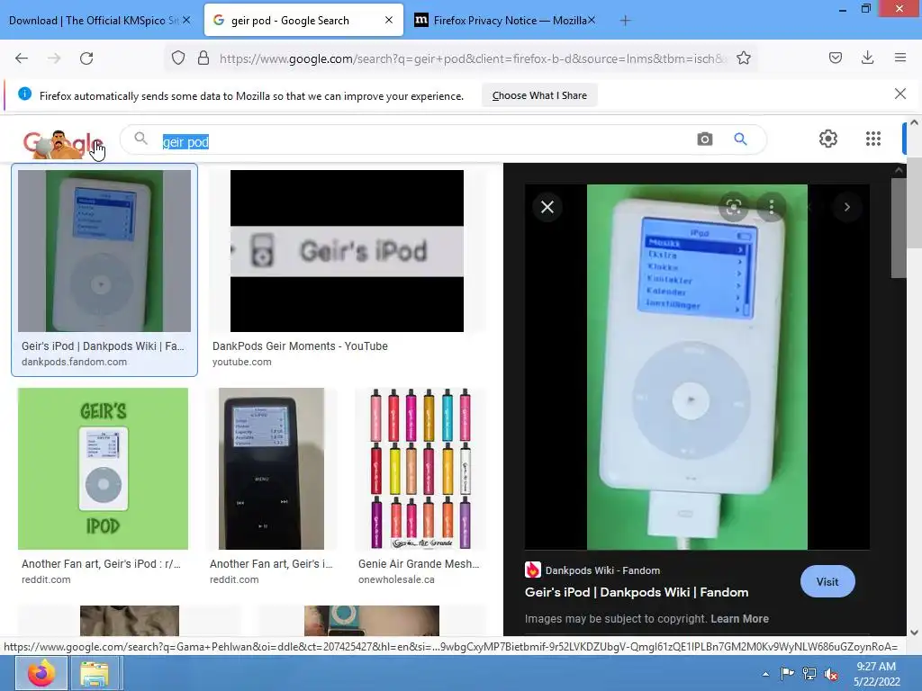Viewport: 922px width, 691px height.
Task: Click the muted volume tray icon
Action: click(x=831, y=673)
